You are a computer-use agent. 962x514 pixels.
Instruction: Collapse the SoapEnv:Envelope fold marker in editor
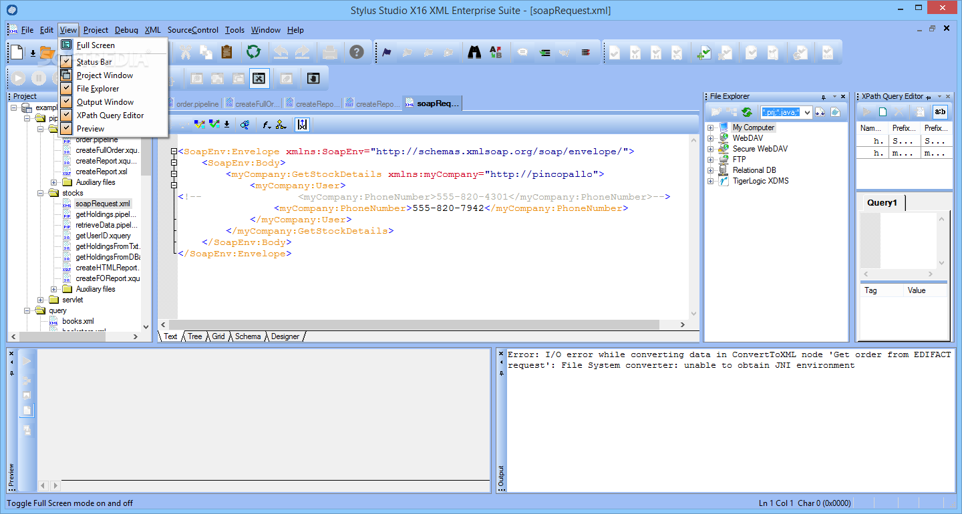[174, 152]
